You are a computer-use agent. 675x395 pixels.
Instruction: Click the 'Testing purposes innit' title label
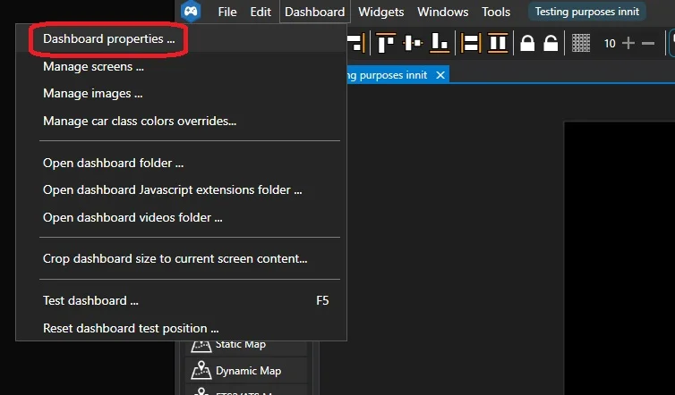586,12
